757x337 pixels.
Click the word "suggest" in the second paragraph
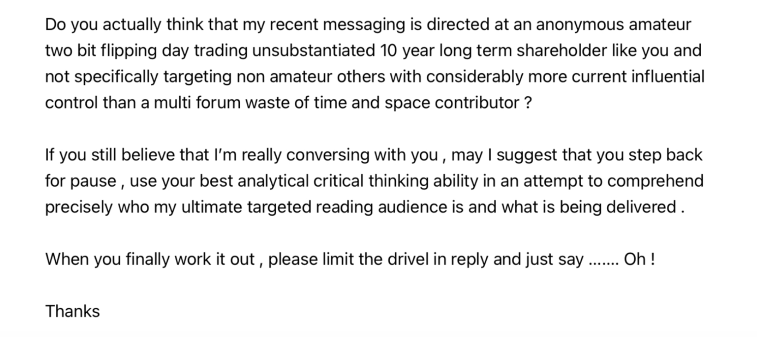coord(527,155)
